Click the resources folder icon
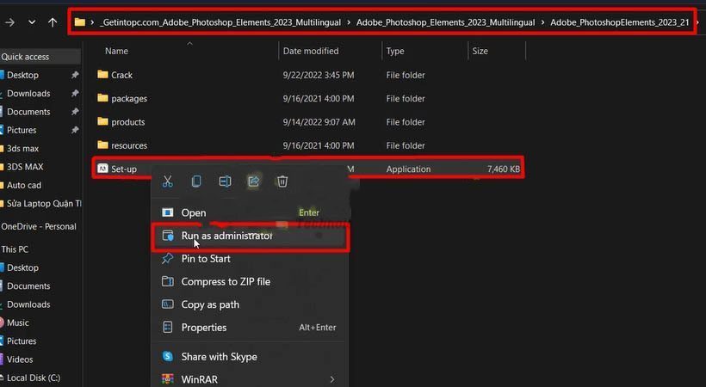 pos(102,144)
